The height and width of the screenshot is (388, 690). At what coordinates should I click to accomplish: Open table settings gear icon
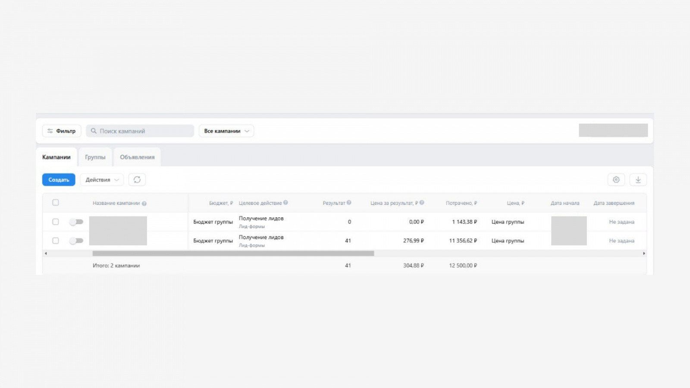click(616, 180)
